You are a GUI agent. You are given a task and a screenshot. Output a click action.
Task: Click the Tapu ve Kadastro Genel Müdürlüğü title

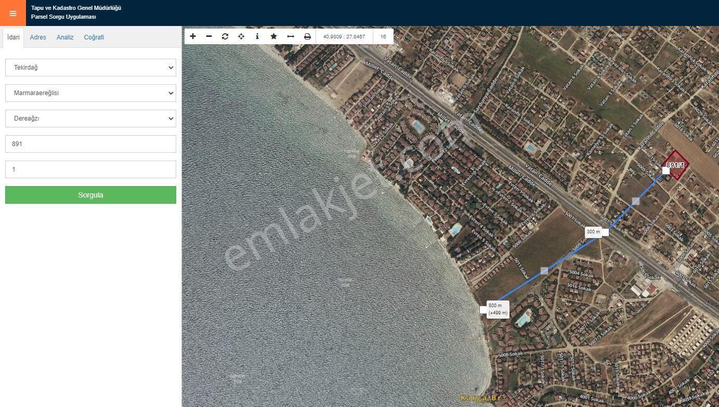(76, 8)
